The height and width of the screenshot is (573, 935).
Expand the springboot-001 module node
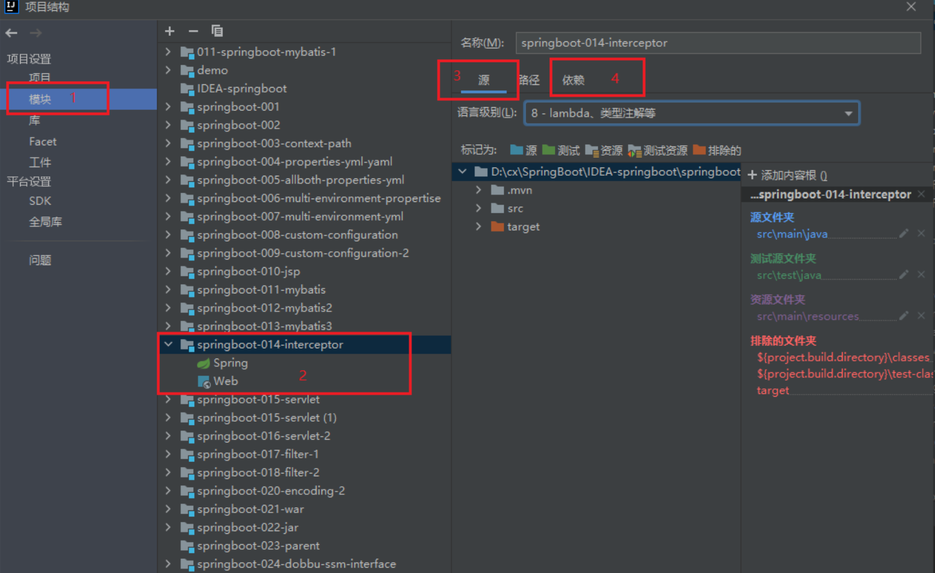tap(169, 107)
